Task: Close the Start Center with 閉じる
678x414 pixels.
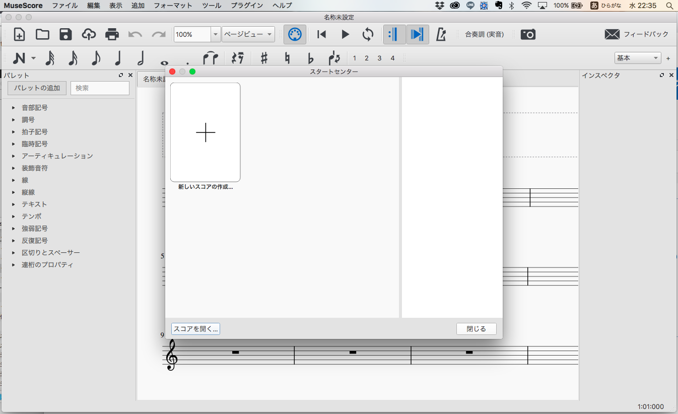Action: [x=476, y=328]
